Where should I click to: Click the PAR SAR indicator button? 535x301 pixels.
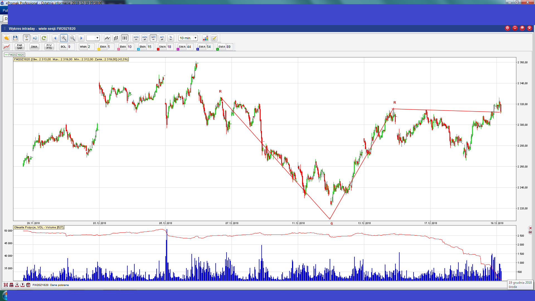20,47
